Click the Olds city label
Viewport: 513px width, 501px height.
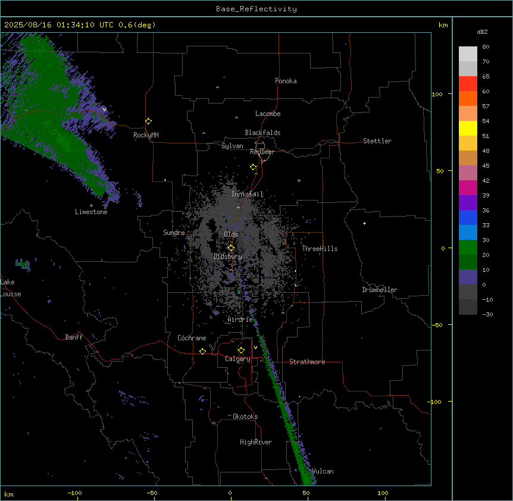coord(231,234)
